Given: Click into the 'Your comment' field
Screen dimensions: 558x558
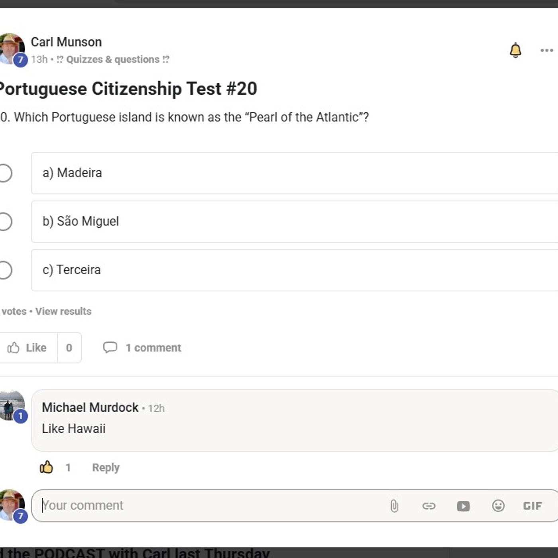Looking at the screenshot, I should [x=207, y=505].
